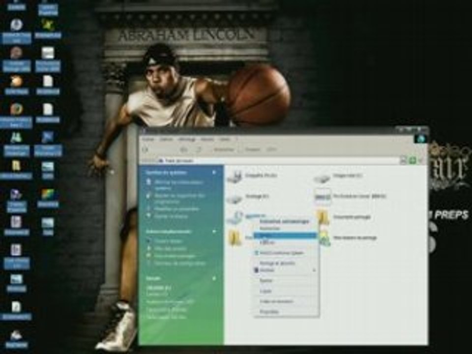
Task: Click the Rechercher toolbar button
Action: point(223,149)
